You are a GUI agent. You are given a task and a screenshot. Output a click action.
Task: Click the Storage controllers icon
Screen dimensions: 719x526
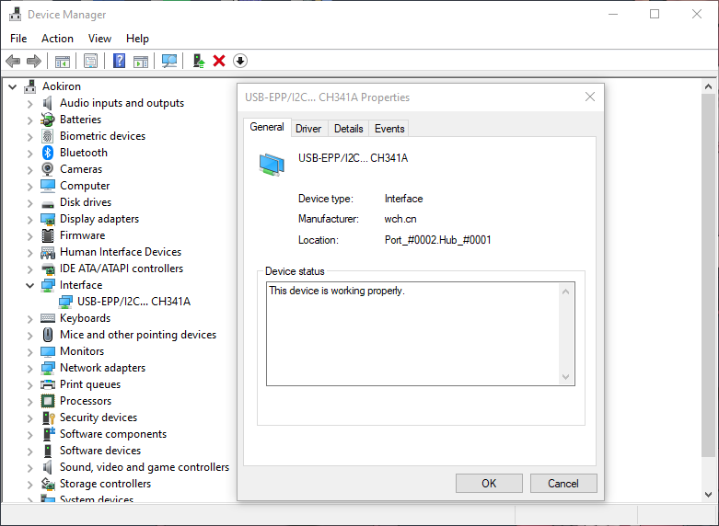48,484
